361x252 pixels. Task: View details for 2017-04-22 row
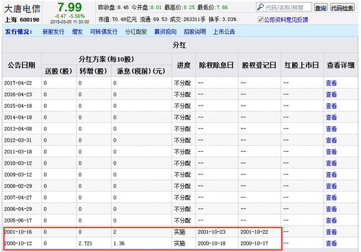pos(331,83)
